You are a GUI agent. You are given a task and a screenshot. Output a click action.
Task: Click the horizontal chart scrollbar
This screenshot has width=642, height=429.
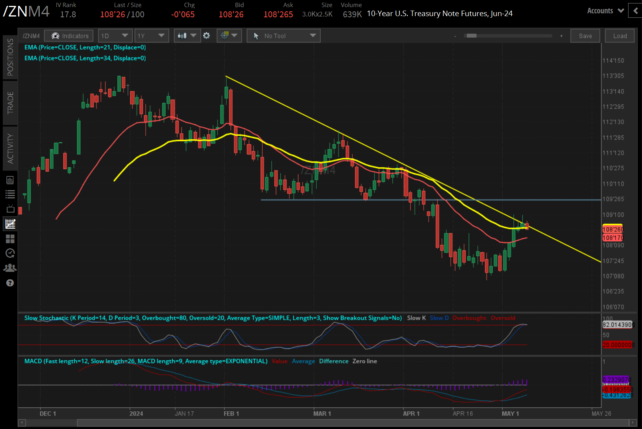(x=315, y=423)
